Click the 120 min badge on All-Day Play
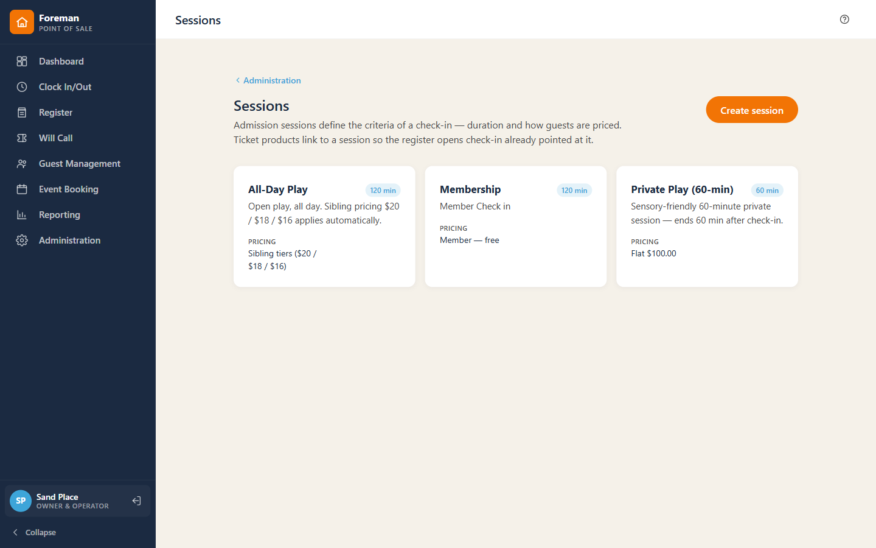876x548 pixels. tap(383, 191)
